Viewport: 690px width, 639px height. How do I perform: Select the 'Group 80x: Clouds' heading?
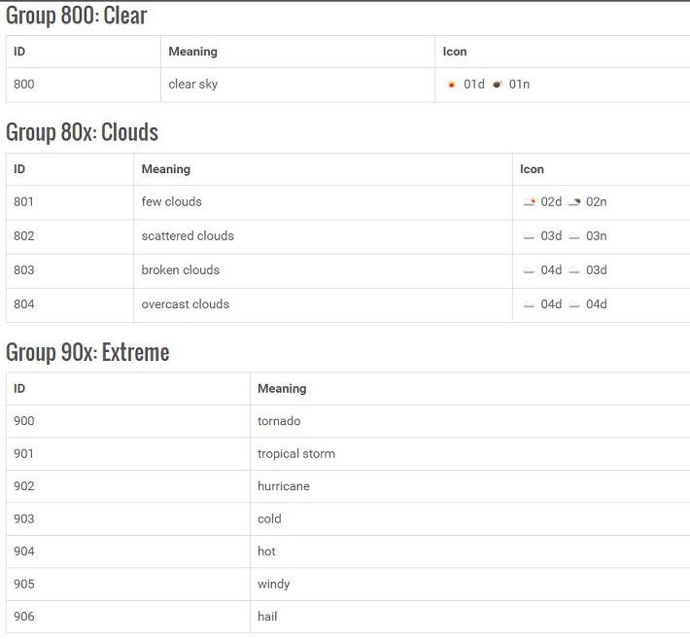(x=82, y=132)
